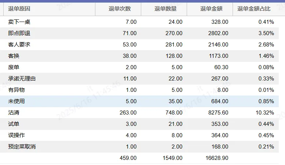The height and width of the screenshot is (165, 285).
Task: Select the 试单 row
Action: coord(14,124)
